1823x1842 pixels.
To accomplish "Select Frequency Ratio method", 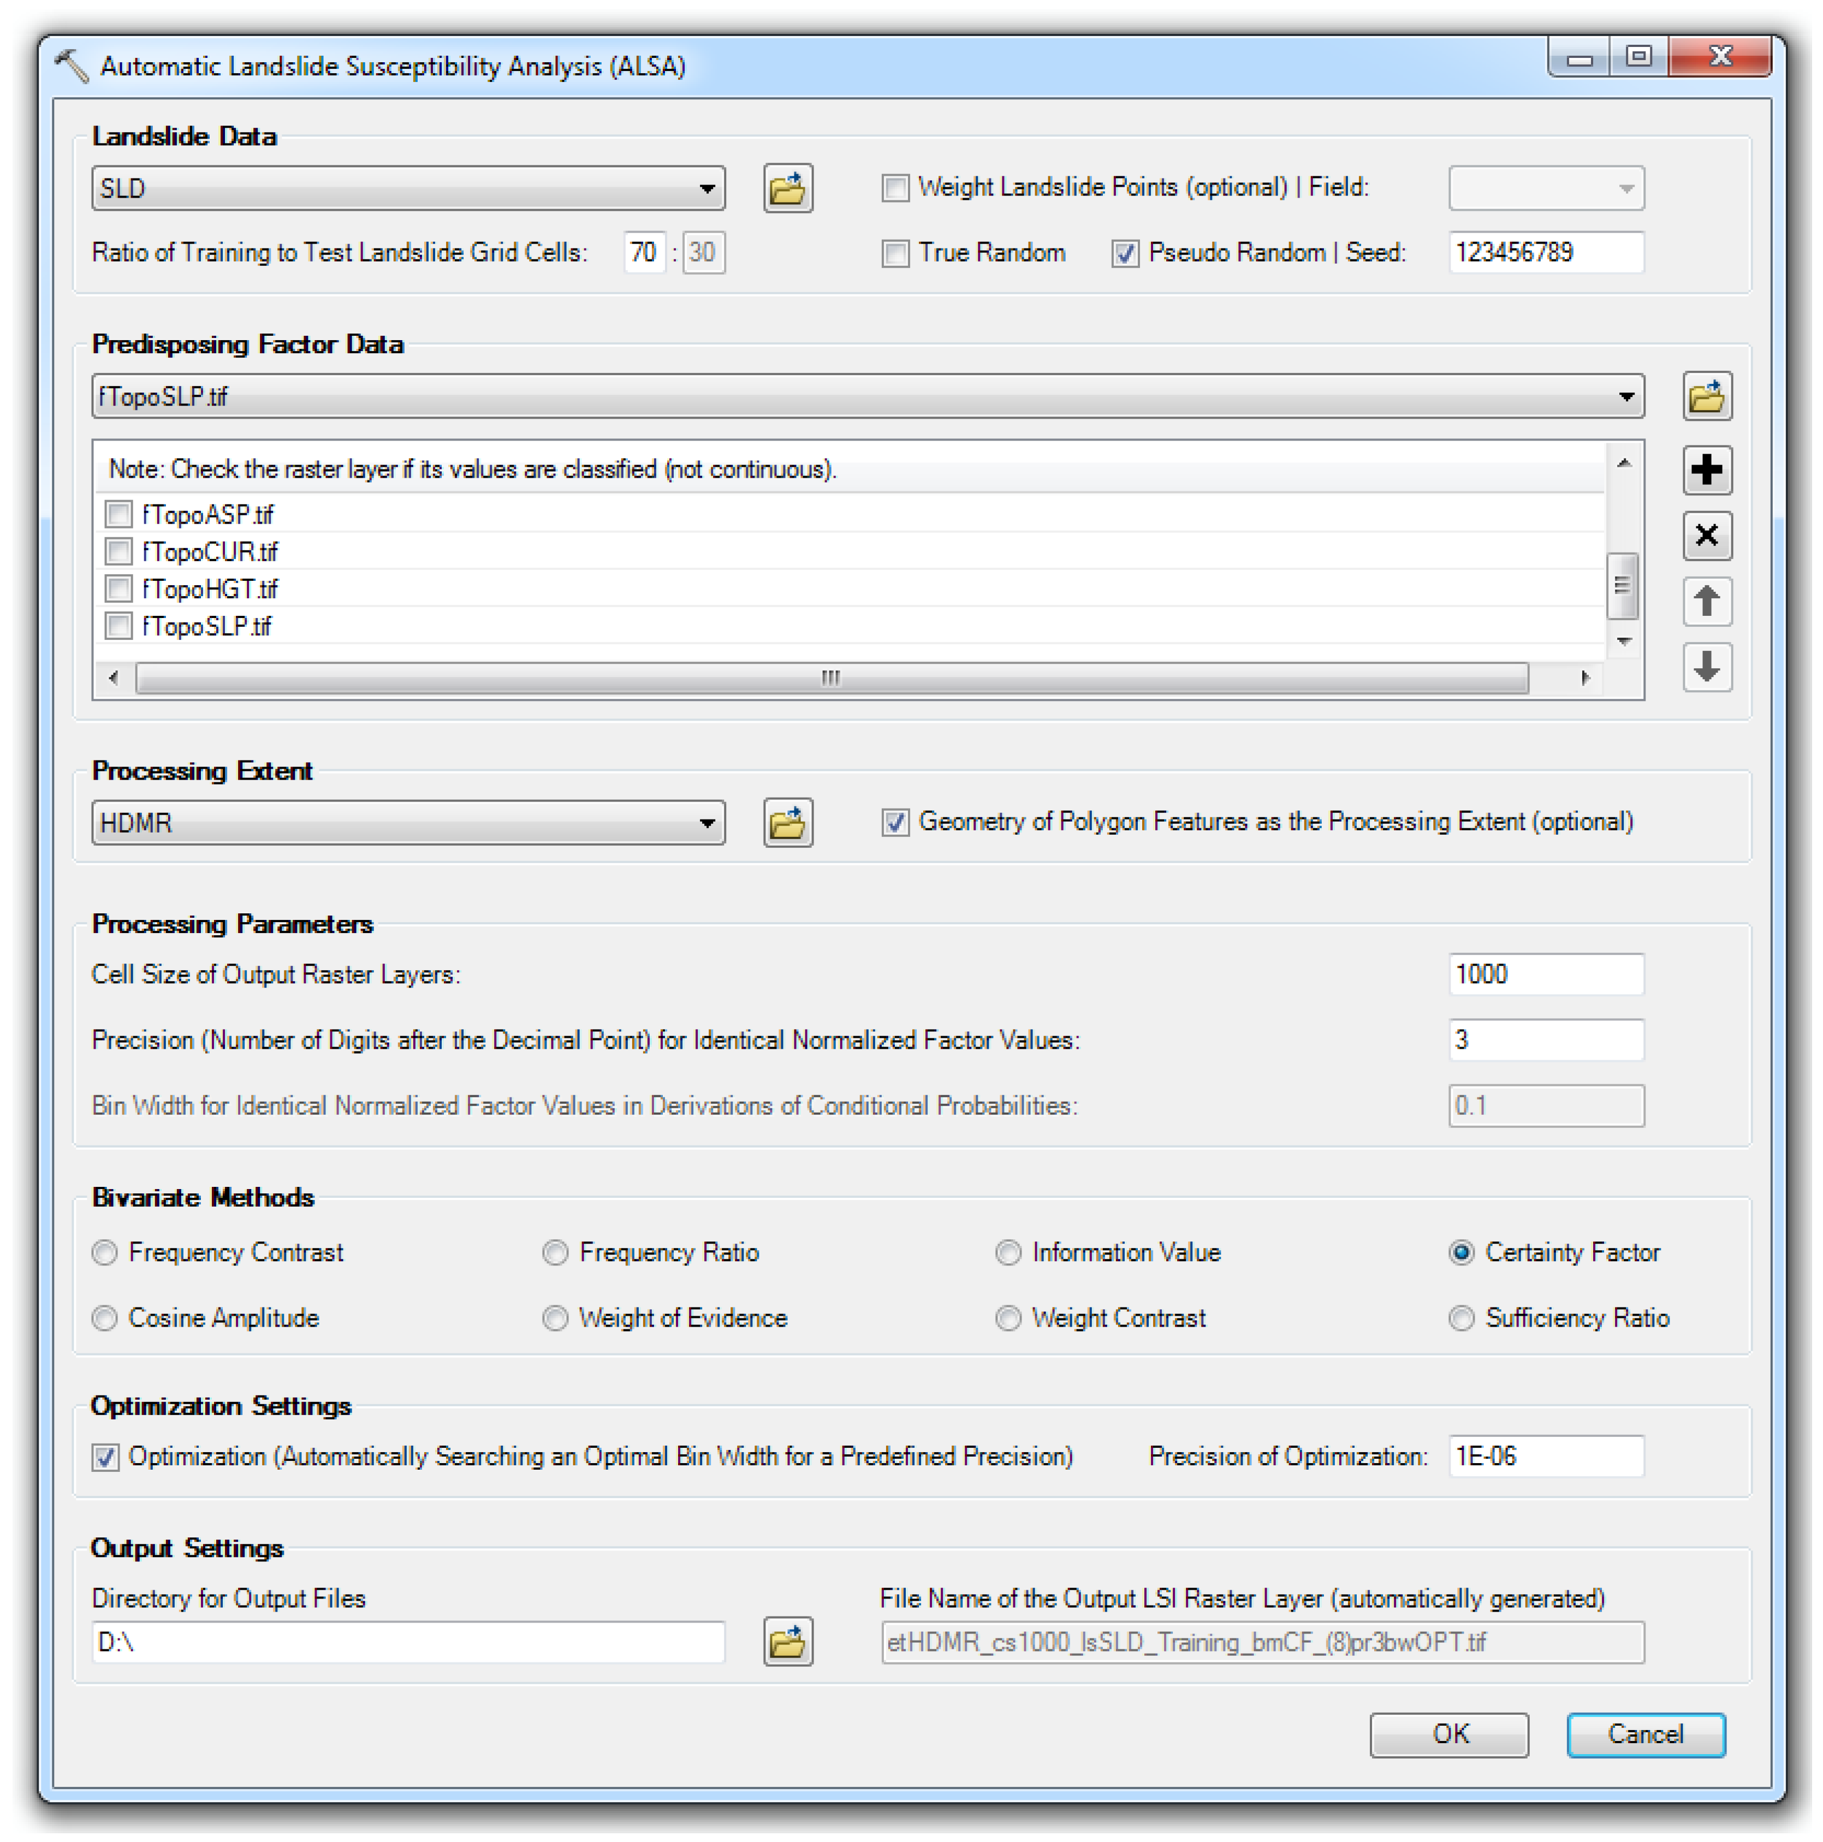I will pos(555,1252).
